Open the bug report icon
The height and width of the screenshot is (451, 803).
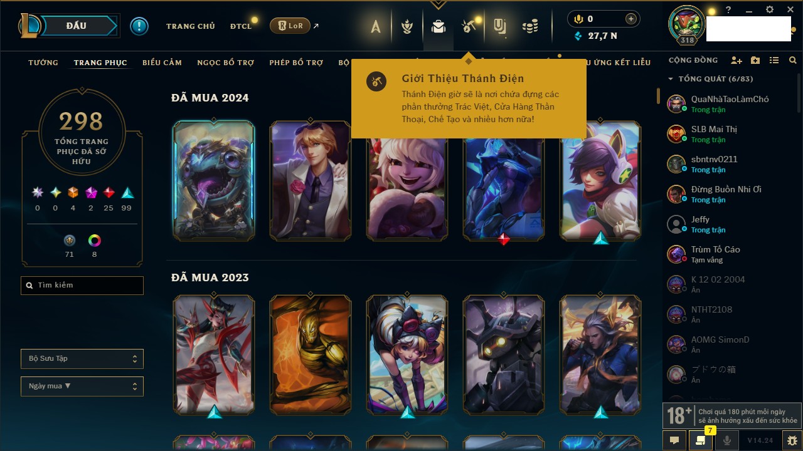(x=792, y=440)
